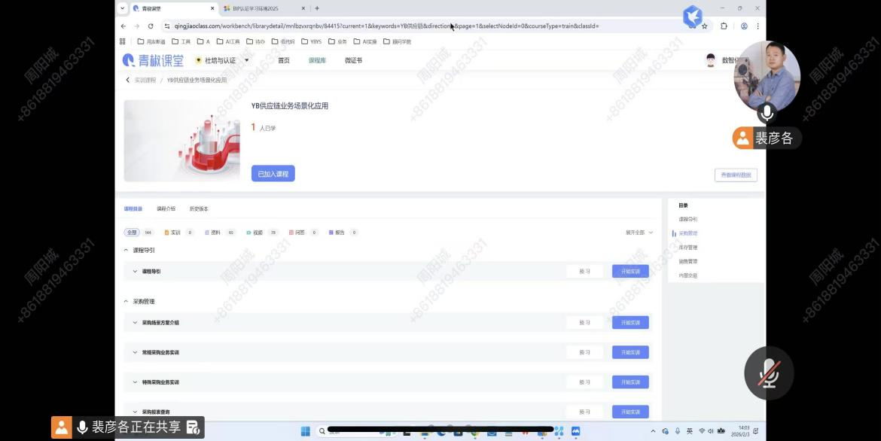The image size is (881, 441).
Task: Go to 课程库 in top navigation
Action: (317, 60)
